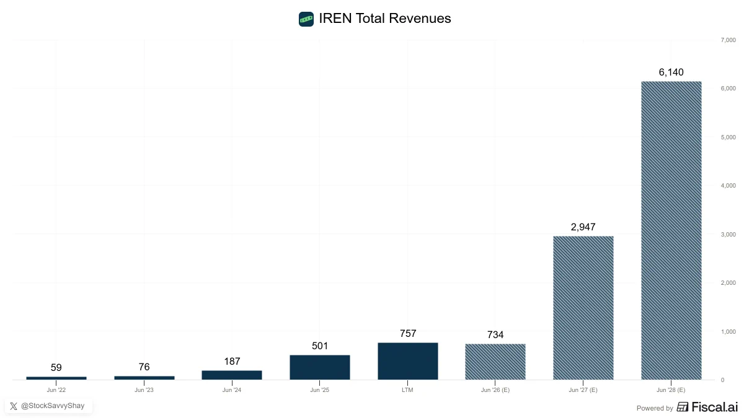The image size is (744, 418).
Task: Click the 5,000 y-axis tick label
Action: point(728,137)
